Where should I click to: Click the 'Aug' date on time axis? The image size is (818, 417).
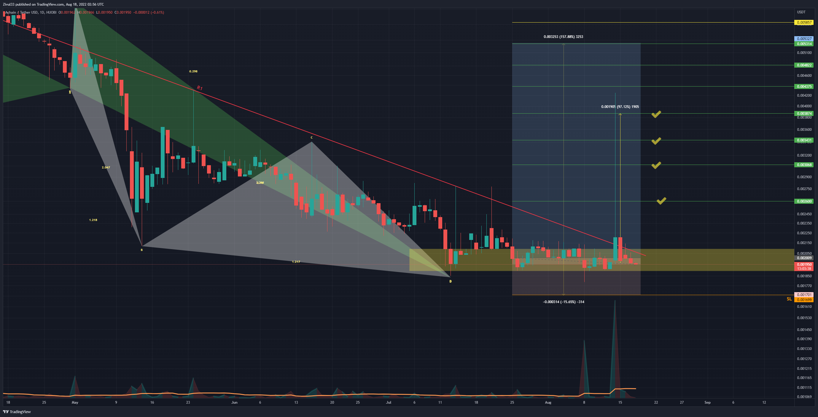point(548,402)
